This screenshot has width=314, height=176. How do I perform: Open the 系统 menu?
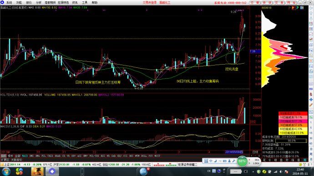point(9,3)
